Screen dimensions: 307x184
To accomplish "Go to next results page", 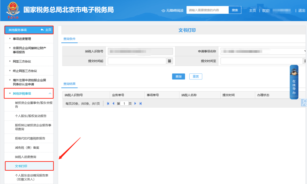I will [x=135, y=104].
